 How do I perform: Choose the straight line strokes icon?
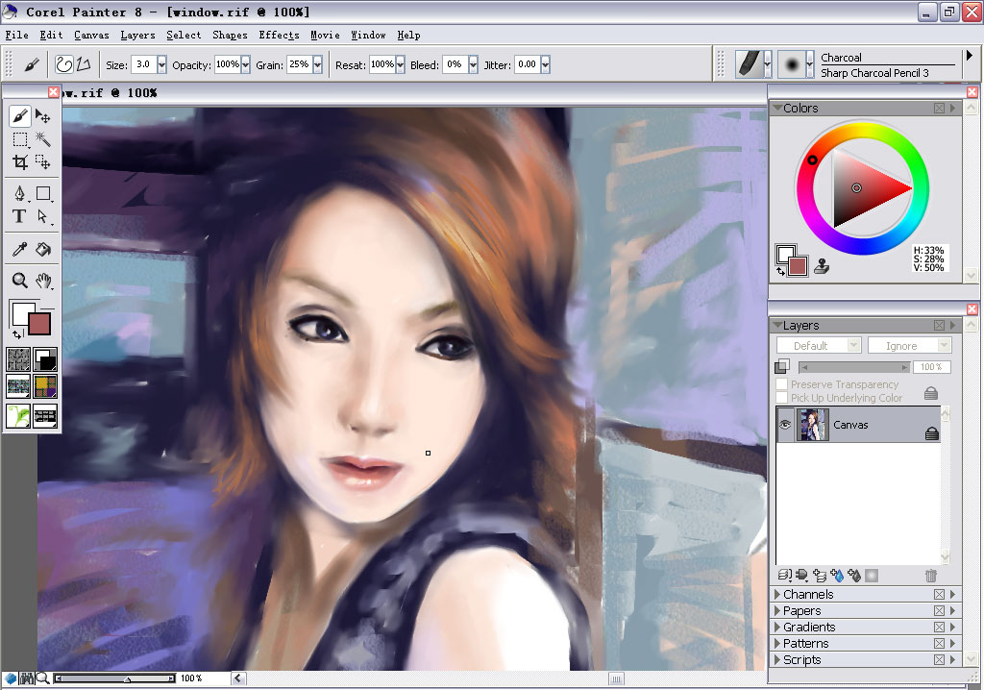pos(85,64)
